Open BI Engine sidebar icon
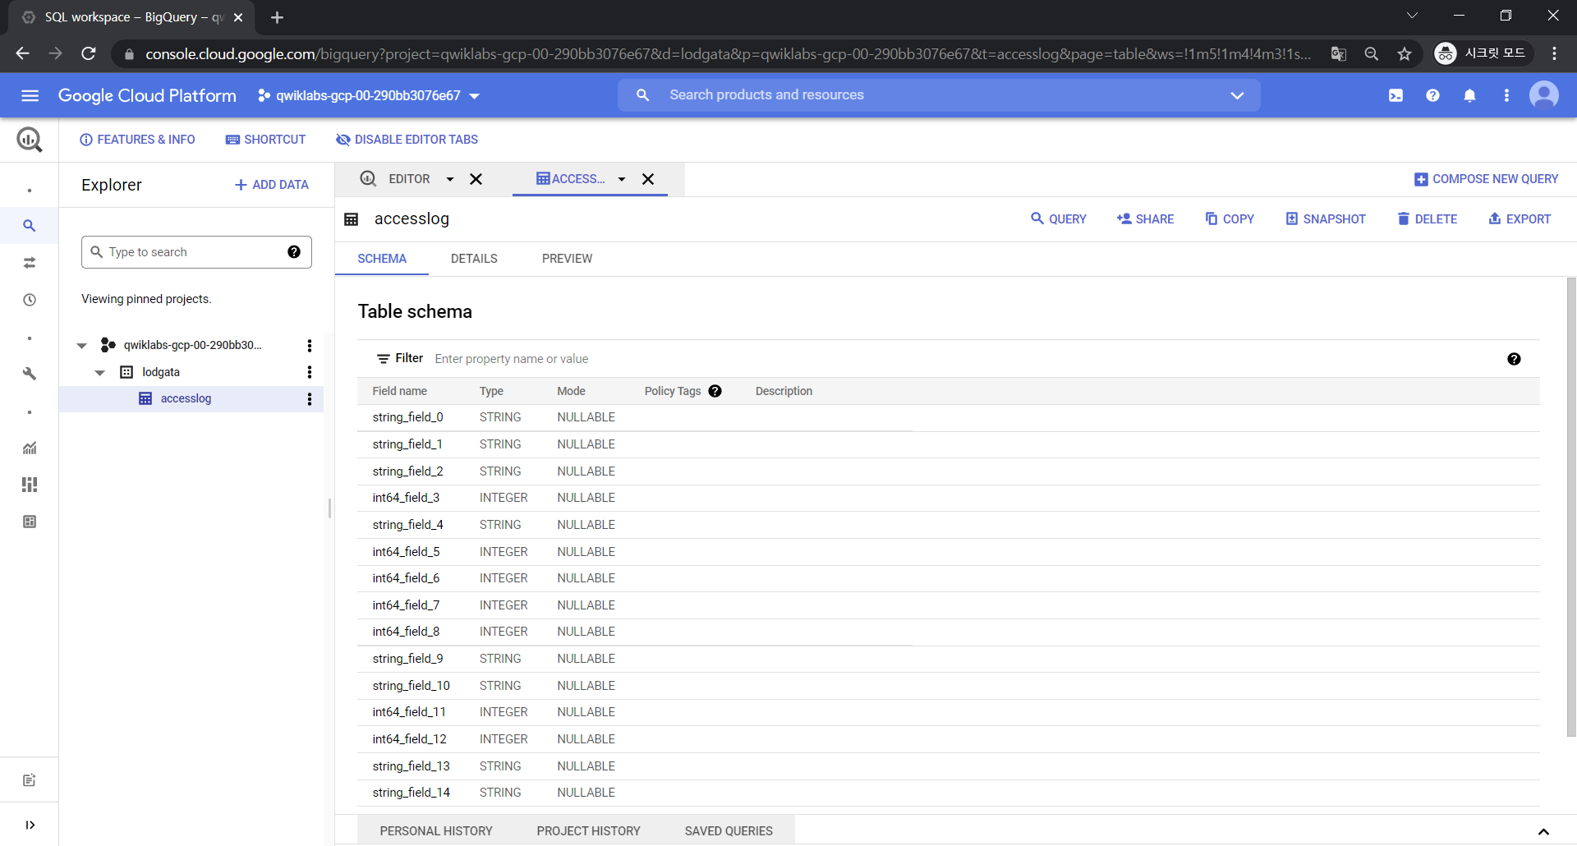1577x846 pixels. point(30,522)
